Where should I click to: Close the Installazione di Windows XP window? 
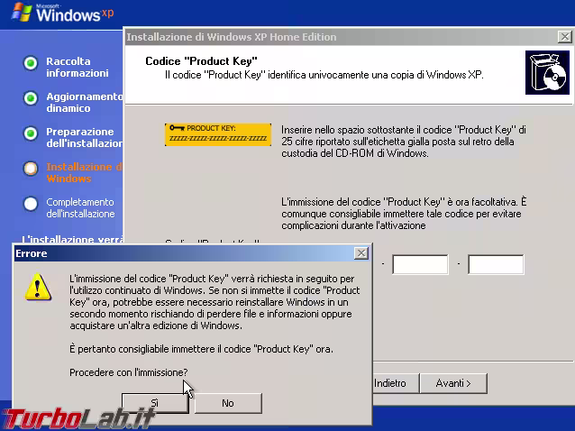pyautogui.click(x=565, y=37)
